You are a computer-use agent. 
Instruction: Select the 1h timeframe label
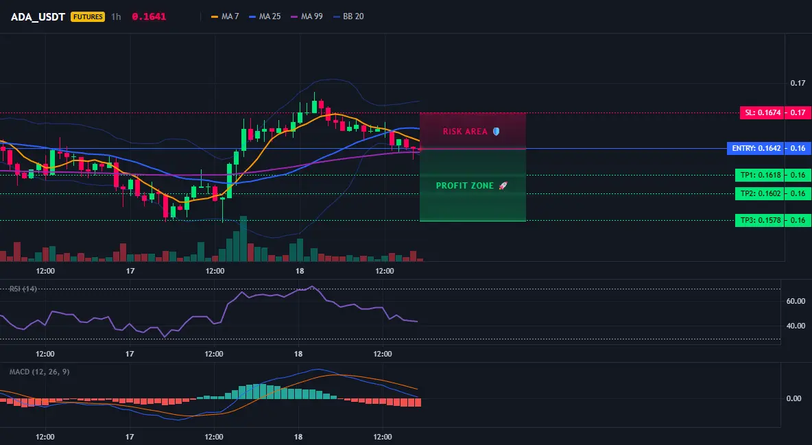point(116,16)
